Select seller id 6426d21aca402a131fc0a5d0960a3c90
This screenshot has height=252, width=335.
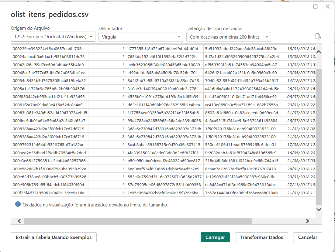click(242, 73)
